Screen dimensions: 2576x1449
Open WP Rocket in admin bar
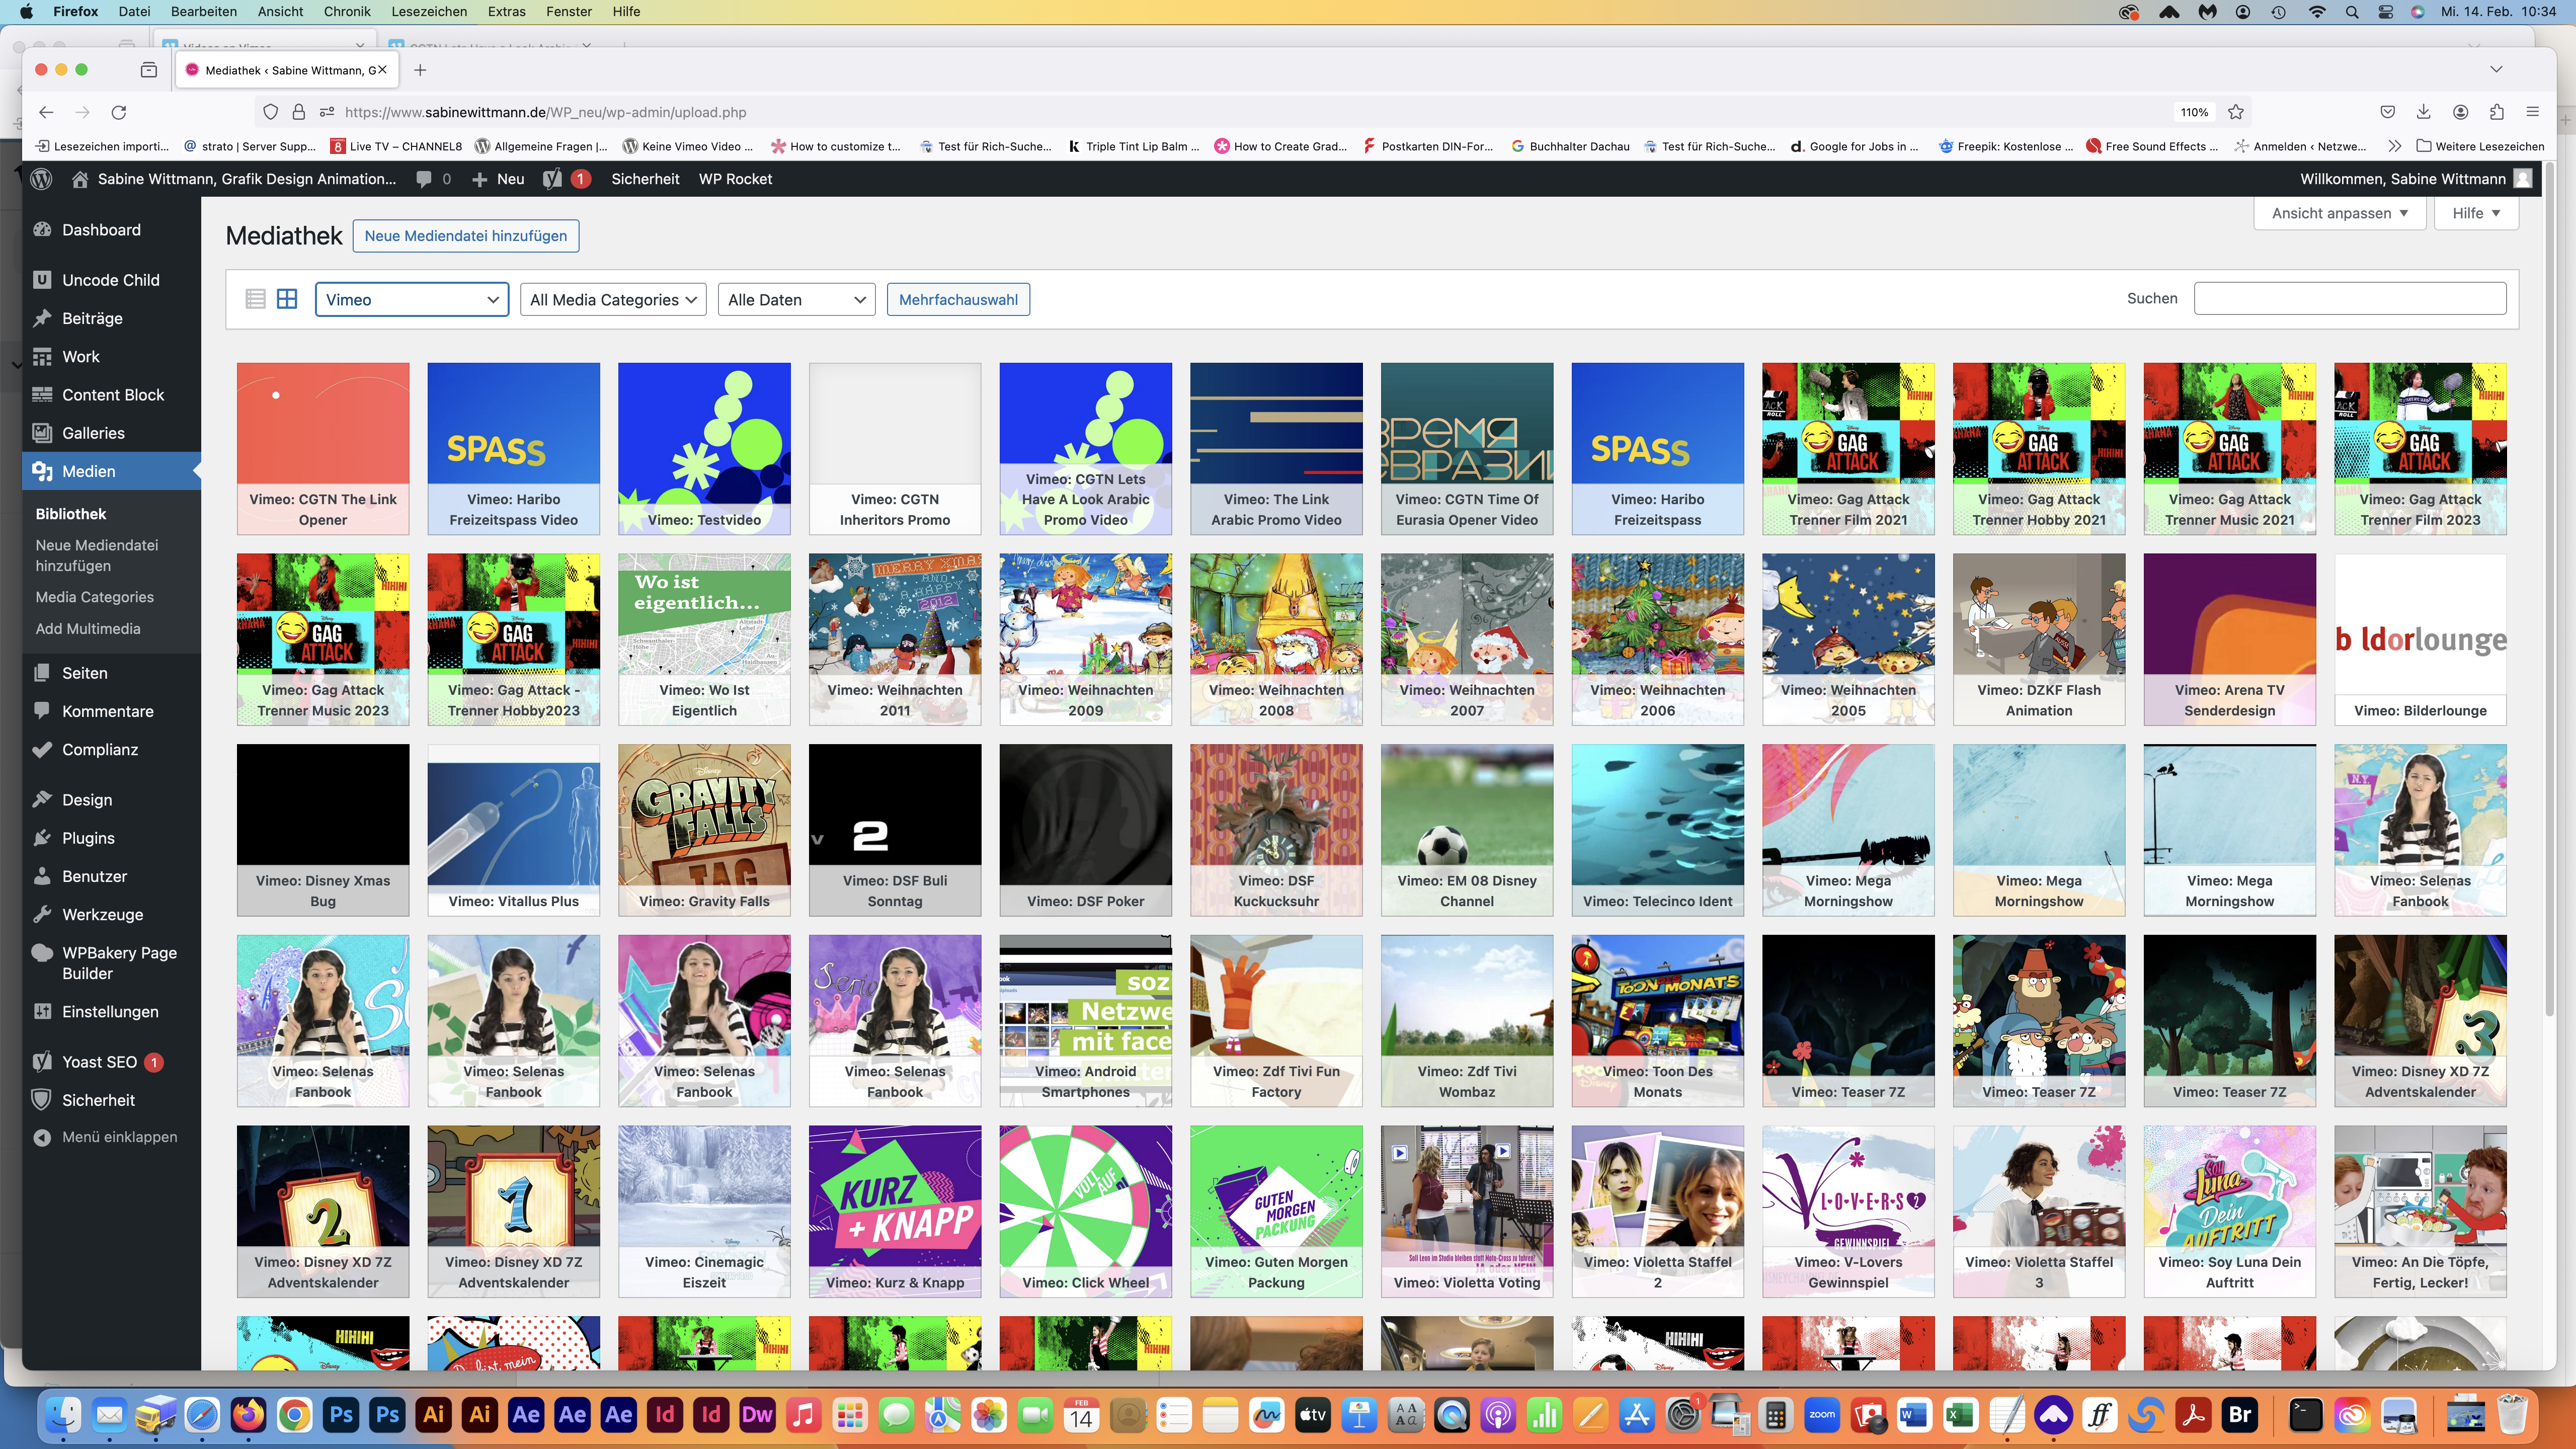[735, 179]
